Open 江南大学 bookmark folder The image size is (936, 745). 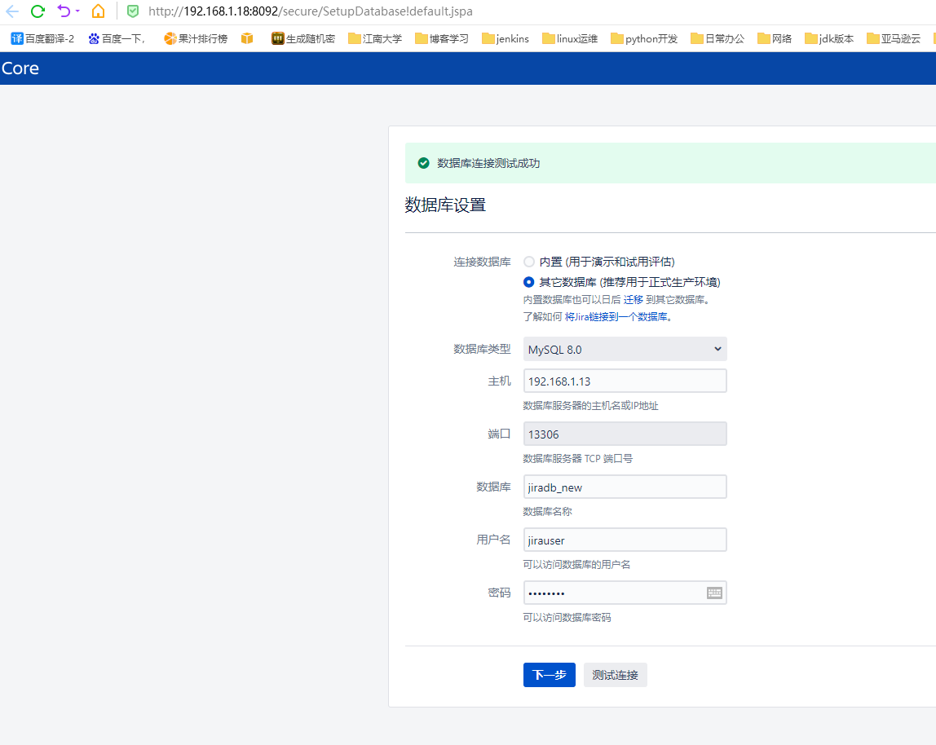[376, 39]
